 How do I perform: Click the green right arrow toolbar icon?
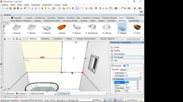pyautogui.click(x=106, y=8)
